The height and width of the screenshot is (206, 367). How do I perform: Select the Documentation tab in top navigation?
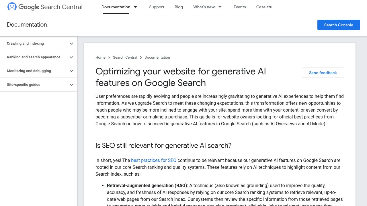pos(116,7)
